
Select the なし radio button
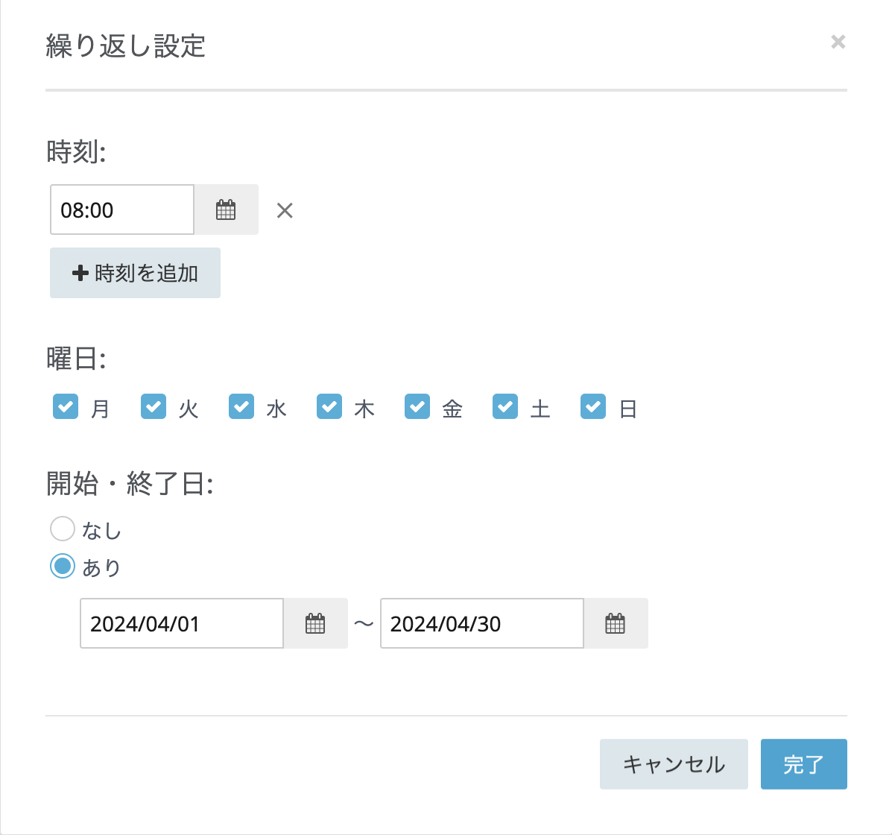pos(63,528)
